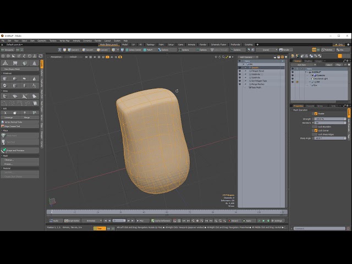Open Snaps and Precision
This screenshot has height=264, width=352.
coord(20,150)
